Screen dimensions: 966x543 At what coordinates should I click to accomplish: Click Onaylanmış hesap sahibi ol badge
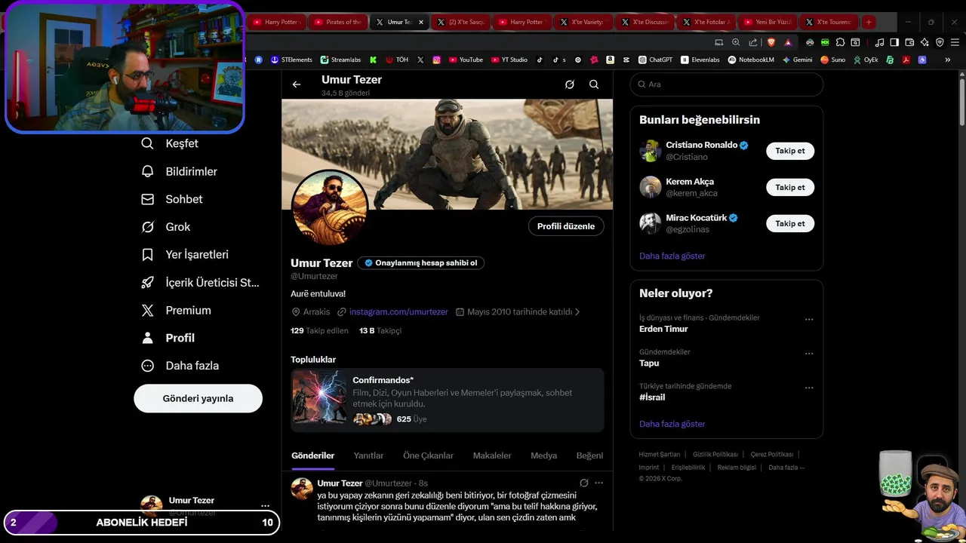tap(420, 263)
